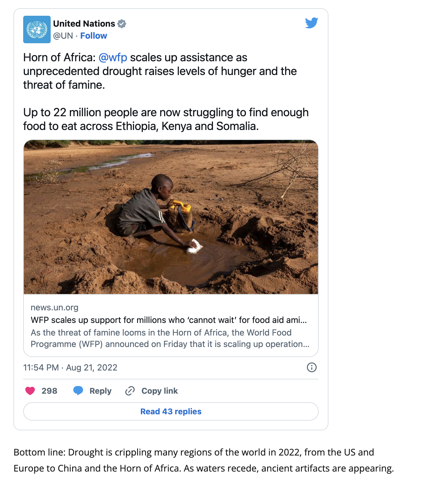Click the United Nations account name

(x=84, y=23)
